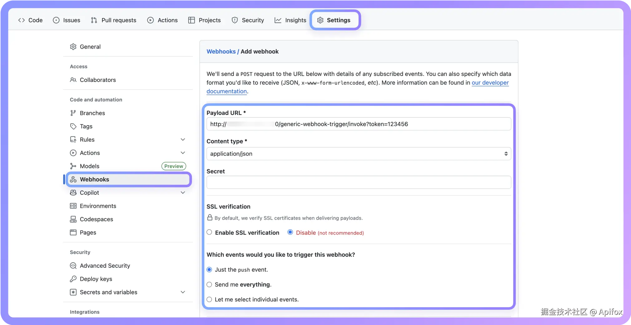Click the Actions play icon in top nav
Screen dimensions: 631x325
pos(150,20)
